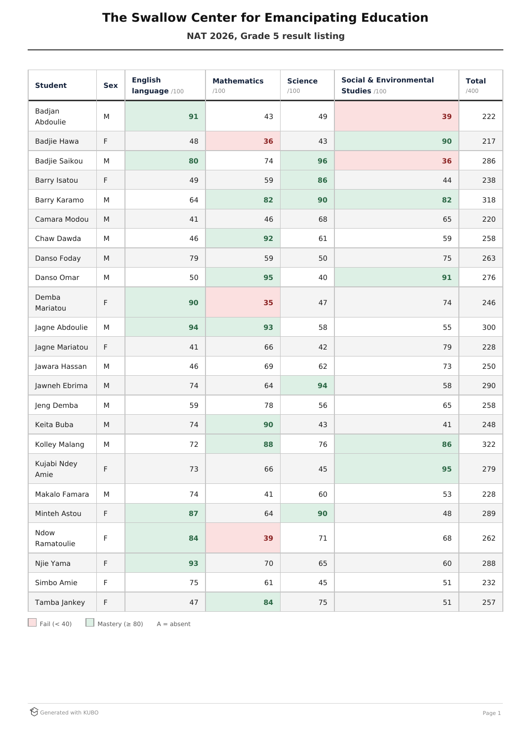This screenshot has height=751, width=531.
Task: Click Kolley Malang's total of 322
Action: pyautogui.click(x=489, y=444)
